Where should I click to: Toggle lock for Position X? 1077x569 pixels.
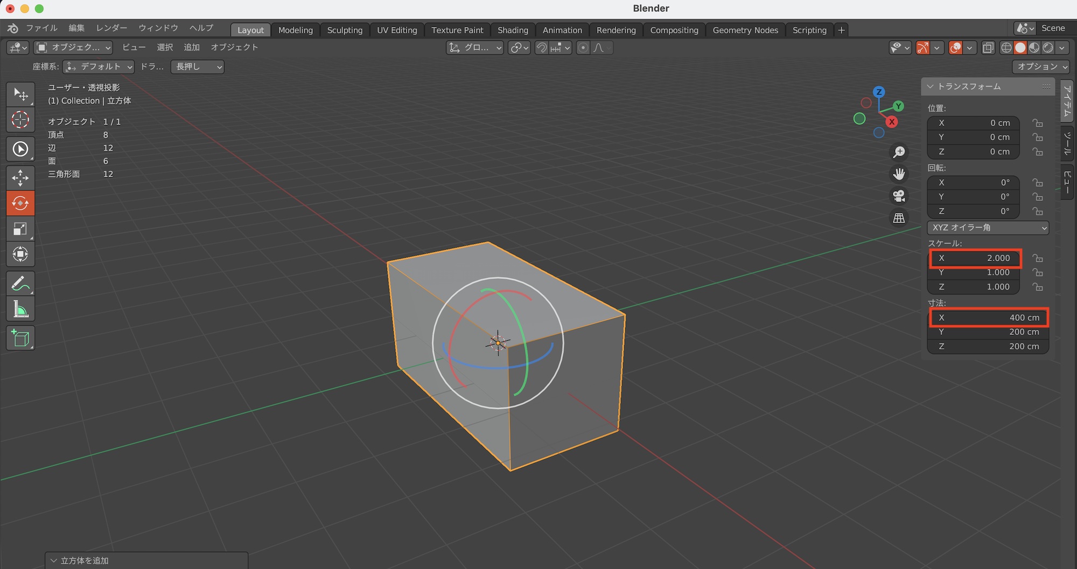[1037, 123]
